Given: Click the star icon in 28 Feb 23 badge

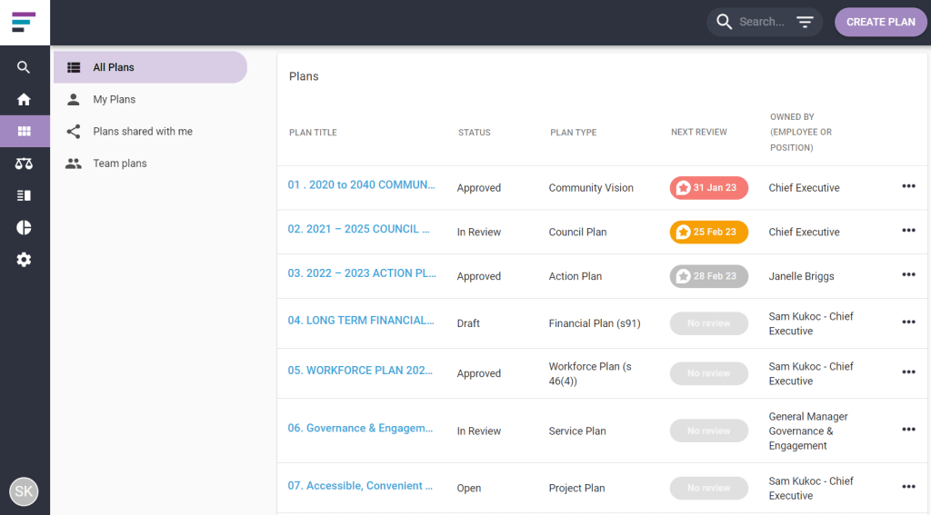Looking at the screenshot, I should pyautogui.click(x=684, y=276).
